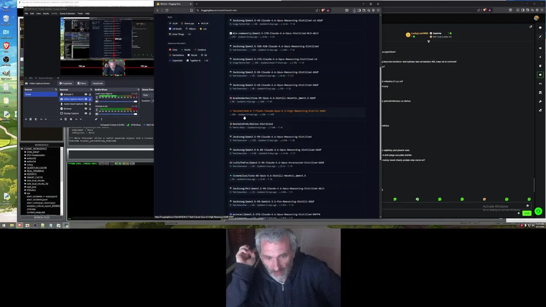Open Windows Start button on taskbar
546x307 pixels.
click(x=3, y=225)
